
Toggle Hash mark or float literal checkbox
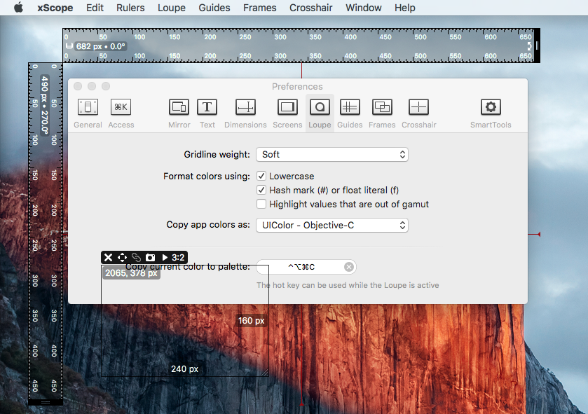(261, 190)
